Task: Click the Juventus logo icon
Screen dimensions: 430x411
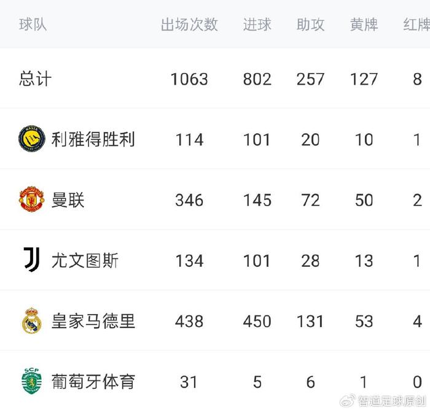Action: [x=31, y=260]
